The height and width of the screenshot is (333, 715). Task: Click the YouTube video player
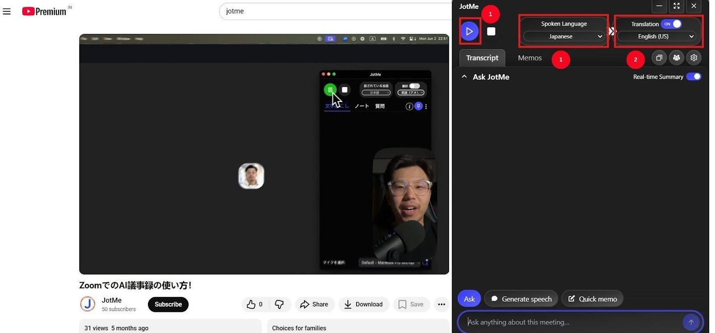click(264, 154)
